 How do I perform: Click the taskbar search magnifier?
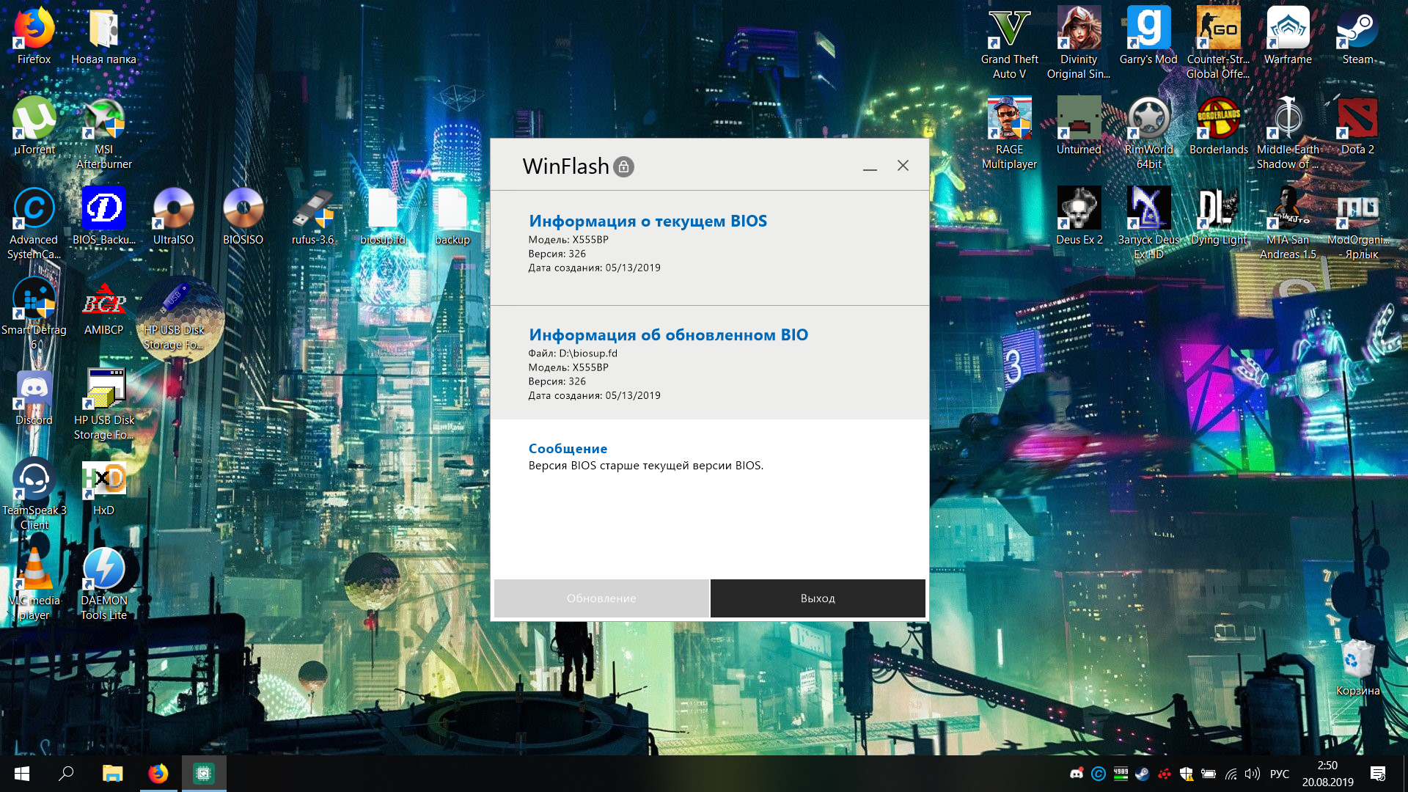[67, 774]
